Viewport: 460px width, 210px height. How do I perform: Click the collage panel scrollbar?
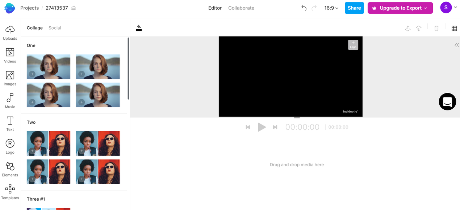pyautogui.click(x=128, y=69)
